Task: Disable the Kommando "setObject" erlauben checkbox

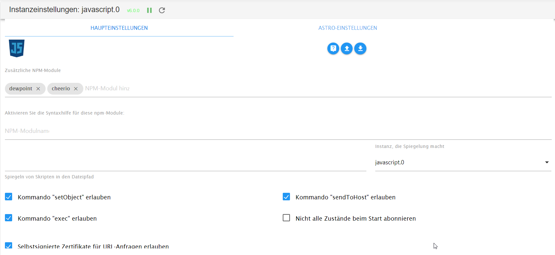Action: point(9,197)
